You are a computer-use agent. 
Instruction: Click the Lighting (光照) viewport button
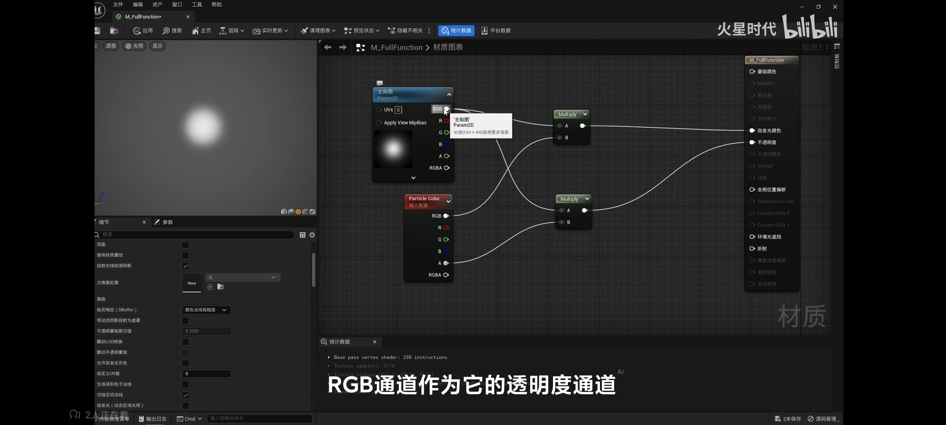(x=134, y=46)
